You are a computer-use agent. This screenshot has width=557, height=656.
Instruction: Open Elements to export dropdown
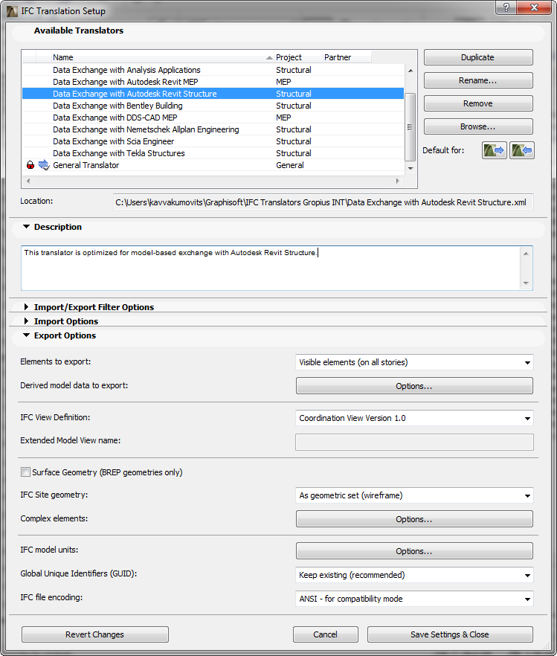(x=414, y=362)
